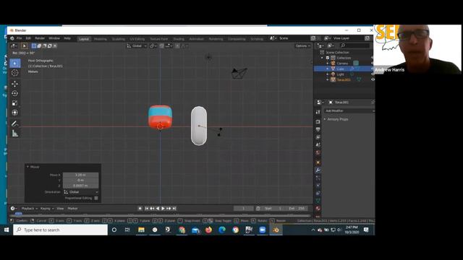Open the Modifiers wrench properties tab

318,170
